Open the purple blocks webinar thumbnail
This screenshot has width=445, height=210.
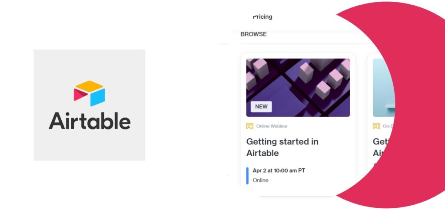[298, 88]
